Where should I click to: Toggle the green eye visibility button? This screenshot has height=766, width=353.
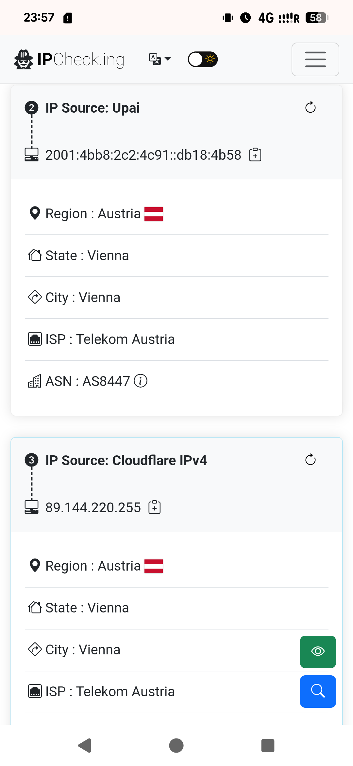(318, 651)
